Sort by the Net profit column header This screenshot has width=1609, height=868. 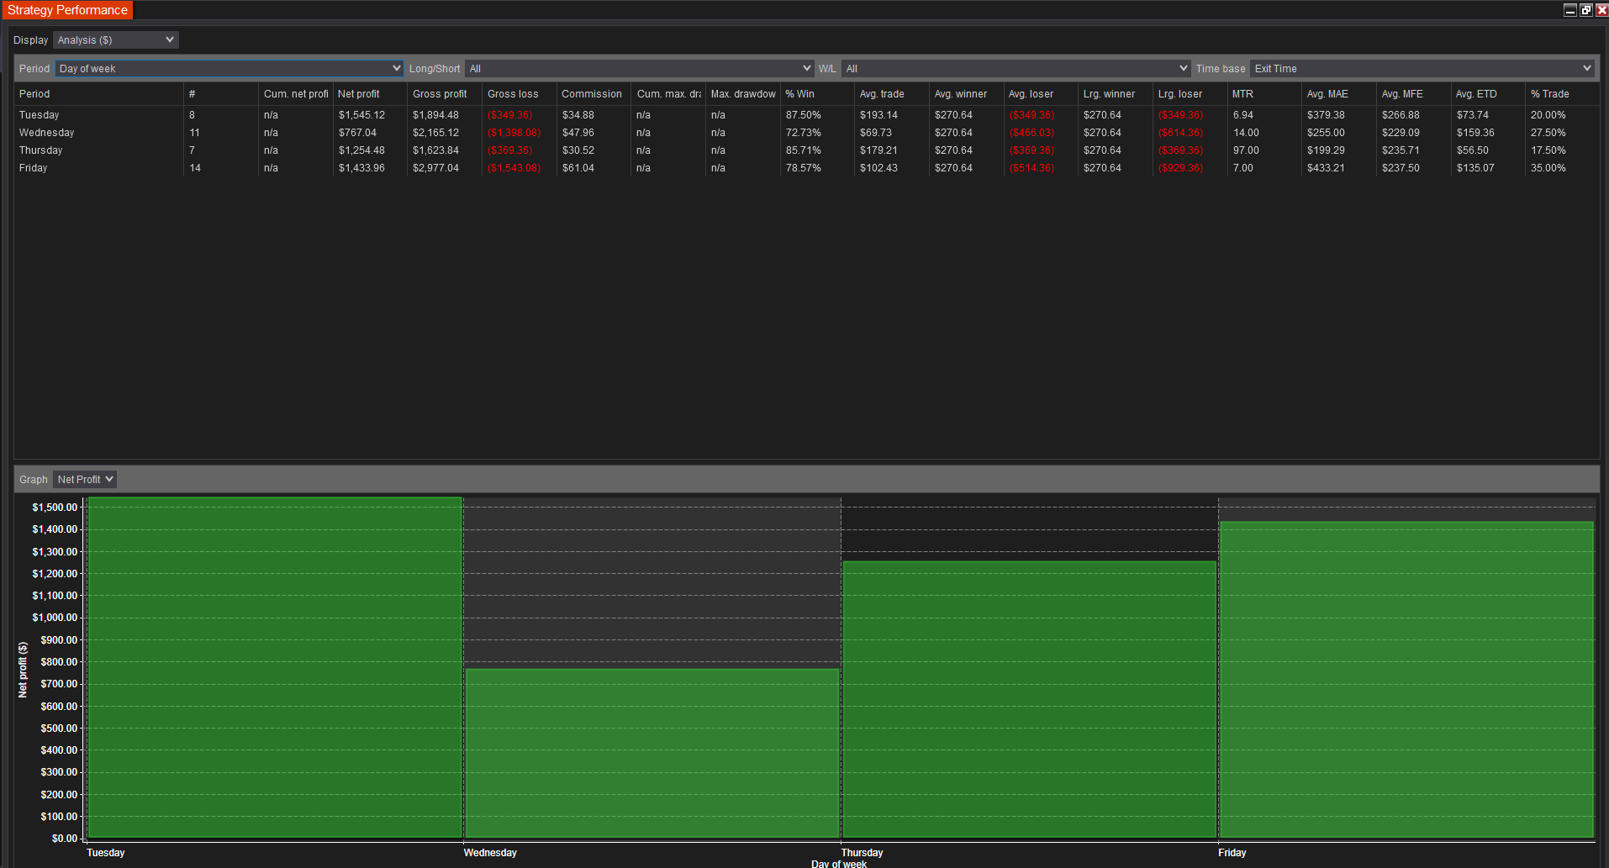[370, 94]
